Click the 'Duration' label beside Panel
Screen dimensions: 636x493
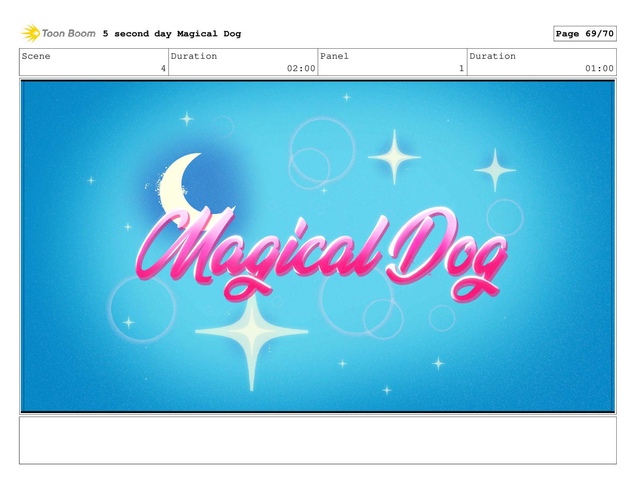click(492, 56)
